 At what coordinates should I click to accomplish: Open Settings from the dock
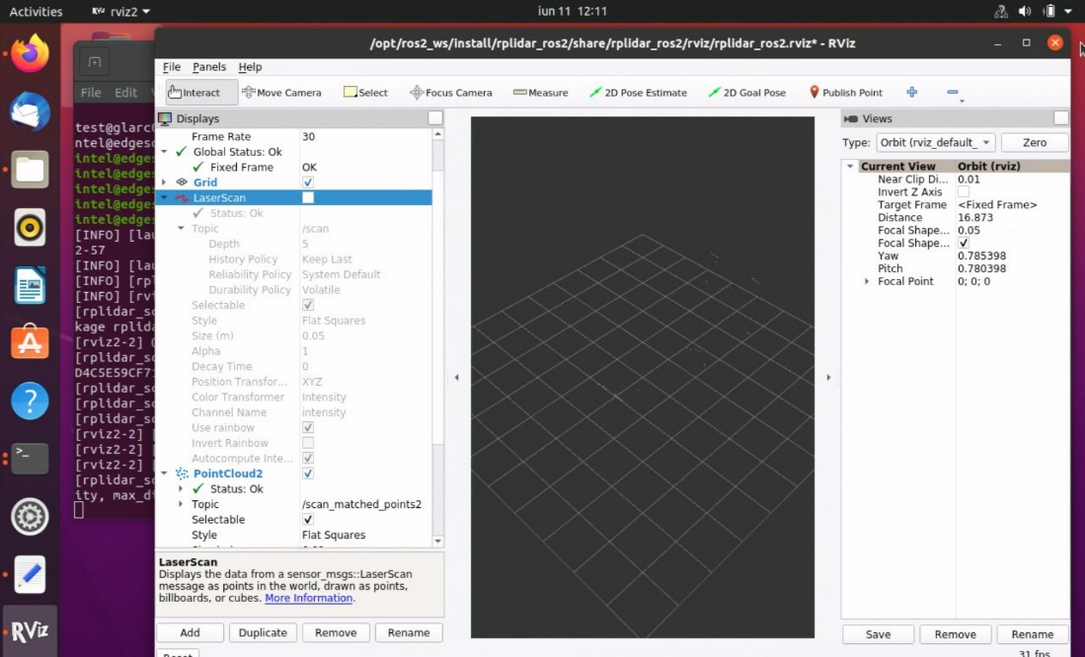tap(30, 517)
